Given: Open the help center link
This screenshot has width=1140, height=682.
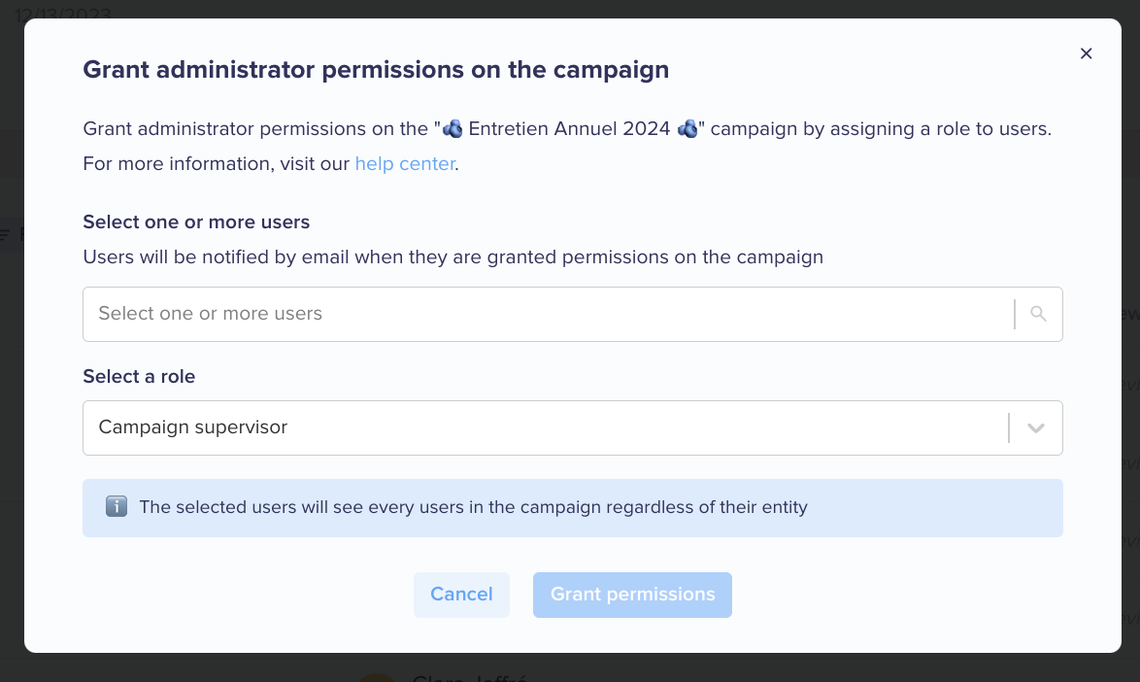Looking at the screenshot, I should pos(405,163).
